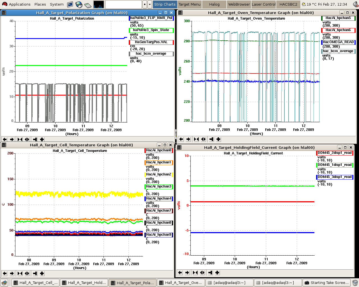
Task: Click the Halog panel button
Action: (x=214, y=4)
